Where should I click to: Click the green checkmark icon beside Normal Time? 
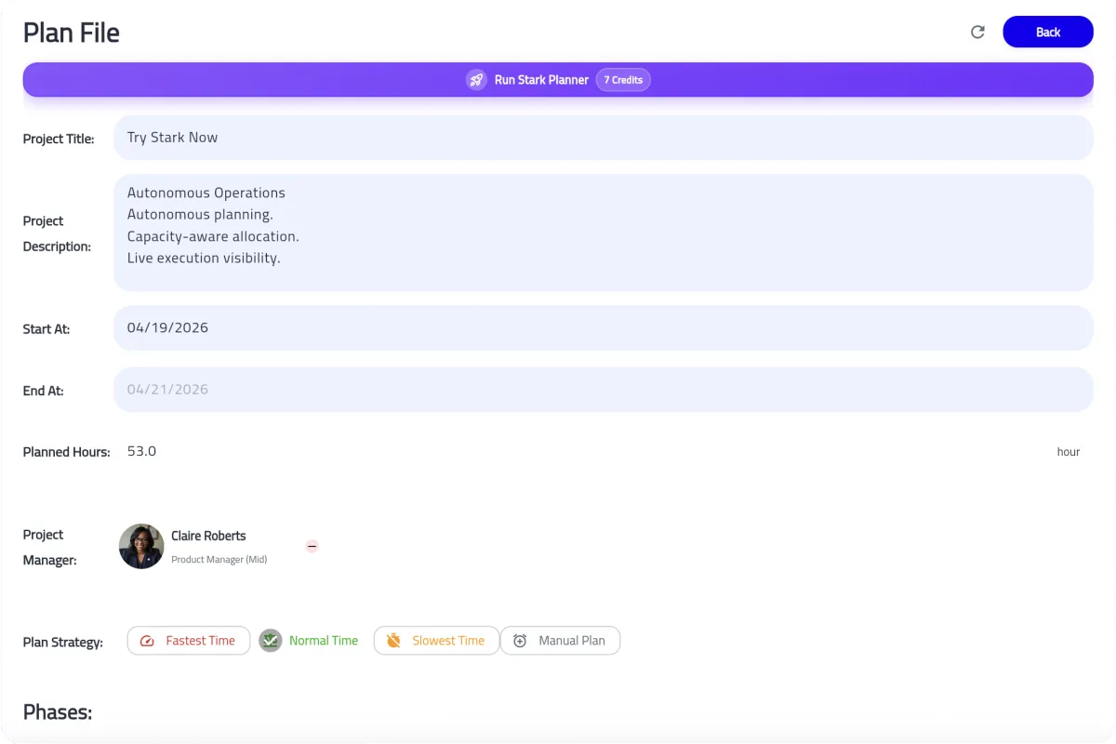click(x=271, y=641)
